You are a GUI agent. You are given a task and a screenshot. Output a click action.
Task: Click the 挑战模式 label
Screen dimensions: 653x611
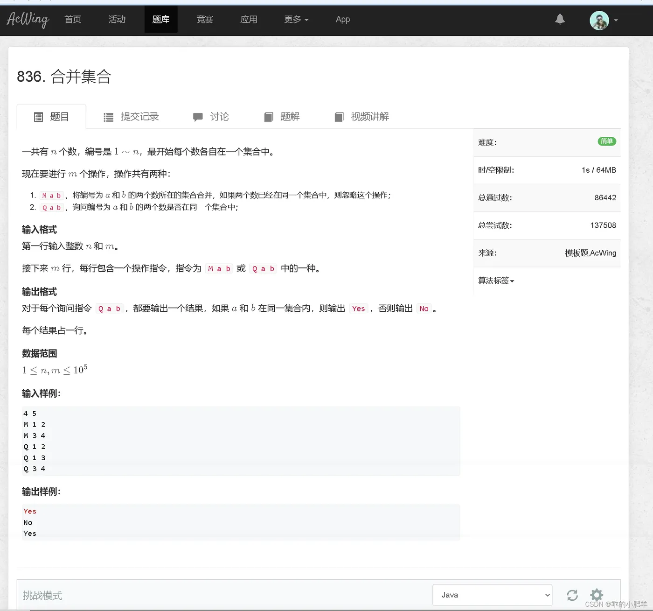(x=42, y=596)
